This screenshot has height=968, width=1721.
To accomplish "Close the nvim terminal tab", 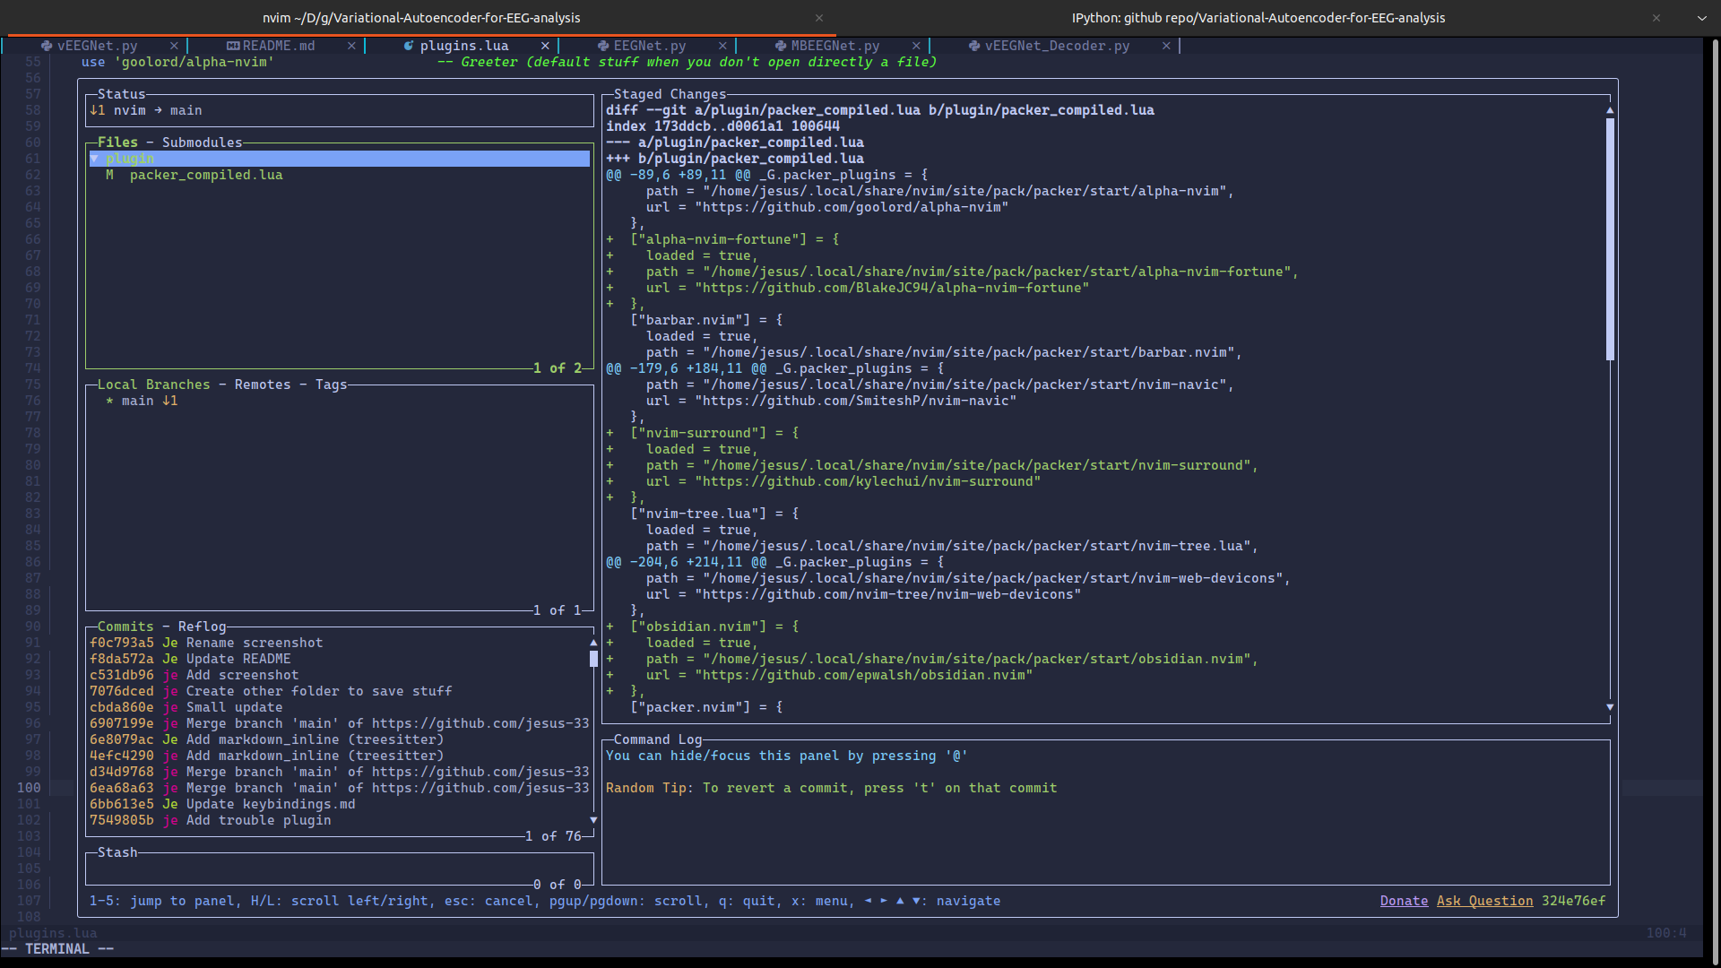I will [819, 18].
